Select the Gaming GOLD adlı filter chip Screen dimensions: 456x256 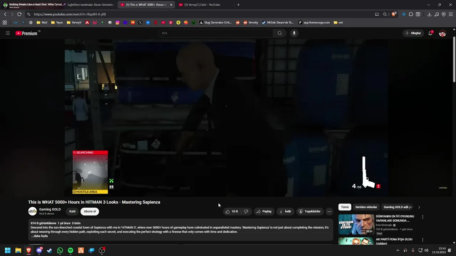pyautogui.click(x=398, y=207)
